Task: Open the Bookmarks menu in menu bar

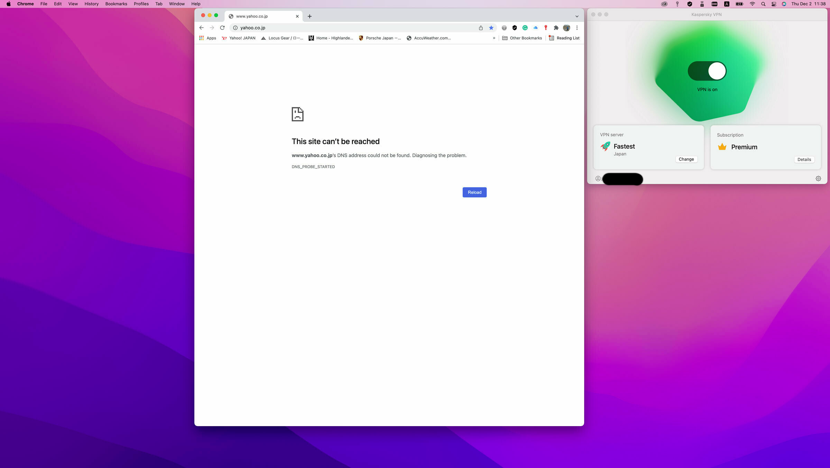Action: pos(116,4)
